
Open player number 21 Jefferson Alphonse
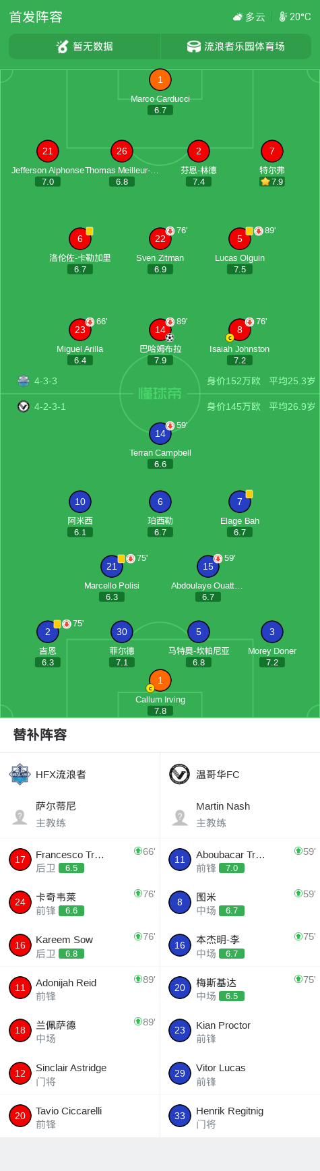48,152
